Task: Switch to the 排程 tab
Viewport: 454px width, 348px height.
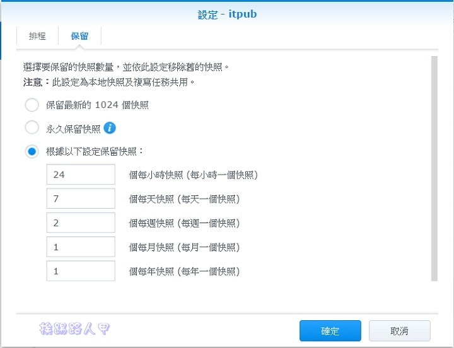Action: [37, 36]
